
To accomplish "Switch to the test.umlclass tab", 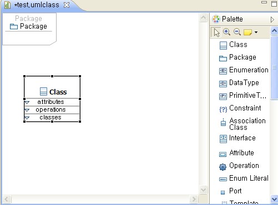I will pos(37,5).
